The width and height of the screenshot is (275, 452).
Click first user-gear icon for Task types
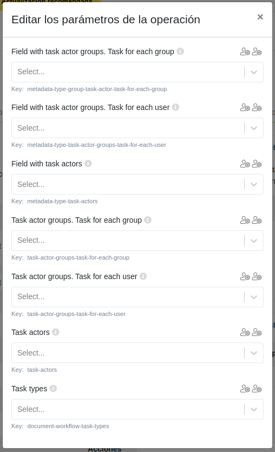(245, 389)
